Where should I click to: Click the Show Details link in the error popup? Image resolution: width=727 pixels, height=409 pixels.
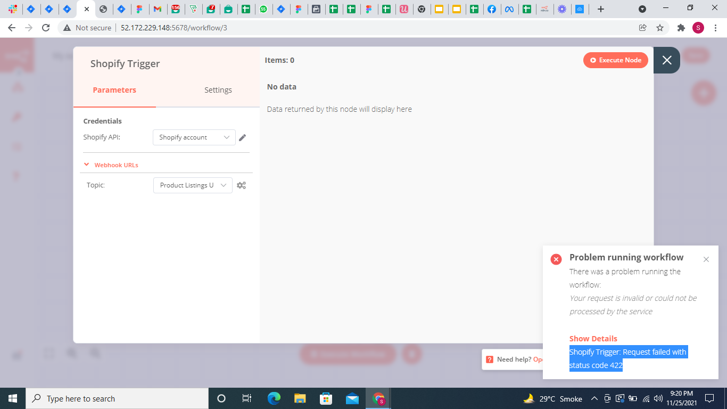click(593, 338)
